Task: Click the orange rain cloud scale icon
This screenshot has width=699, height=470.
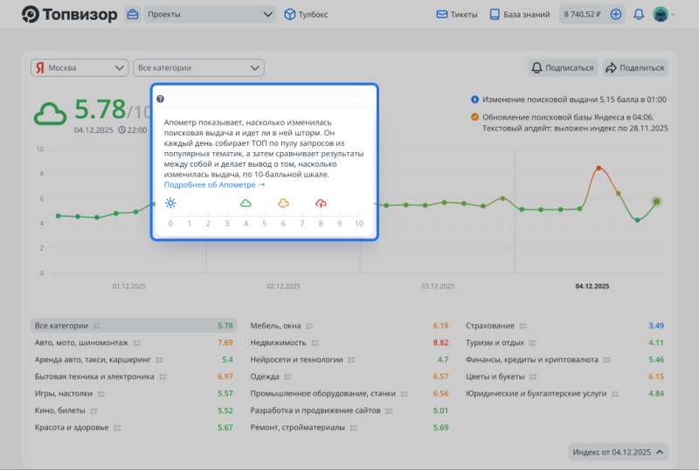Action: tap(283, 204)
